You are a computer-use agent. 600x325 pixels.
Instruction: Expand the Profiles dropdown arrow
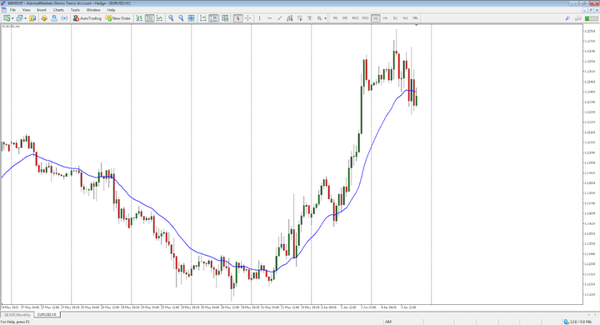click(25, 18)
